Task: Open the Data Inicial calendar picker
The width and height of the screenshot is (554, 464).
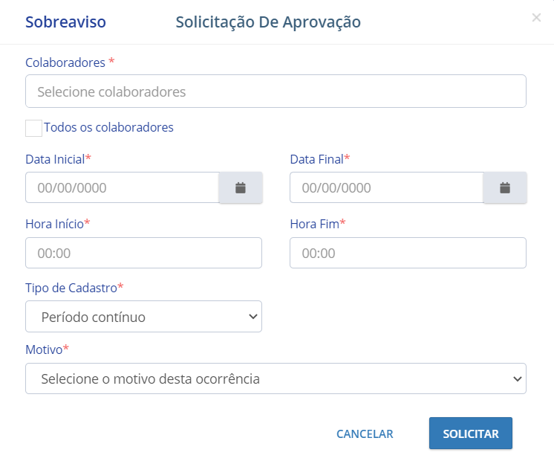Action: click(240, 187)
